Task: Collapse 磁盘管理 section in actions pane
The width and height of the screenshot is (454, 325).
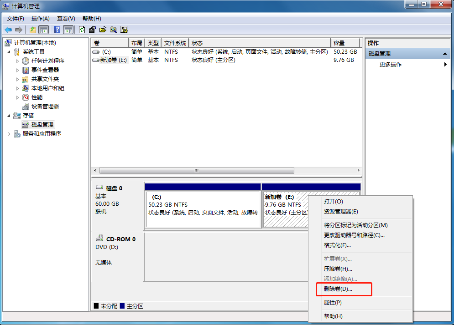Action: coord(445,54)
